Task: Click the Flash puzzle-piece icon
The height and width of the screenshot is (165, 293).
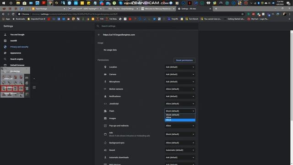Action: click(105, 111)
